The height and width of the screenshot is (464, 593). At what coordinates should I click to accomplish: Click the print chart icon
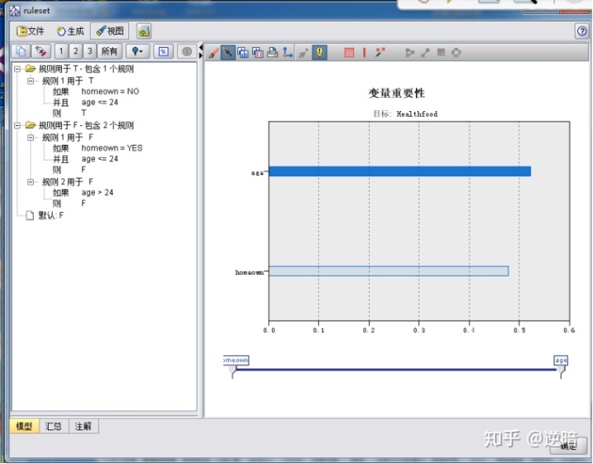coord(273,53)
